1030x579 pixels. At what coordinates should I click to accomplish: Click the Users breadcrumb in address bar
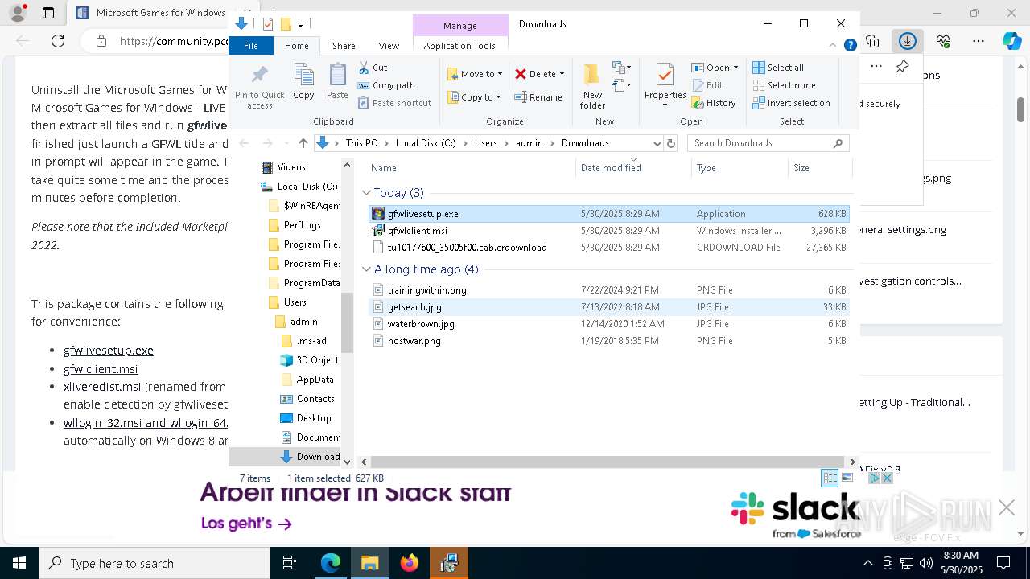pos(486,143)
